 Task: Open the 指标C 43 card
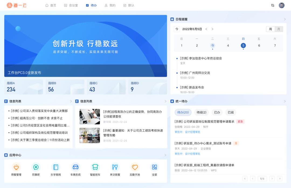click(x=106, y=87)
